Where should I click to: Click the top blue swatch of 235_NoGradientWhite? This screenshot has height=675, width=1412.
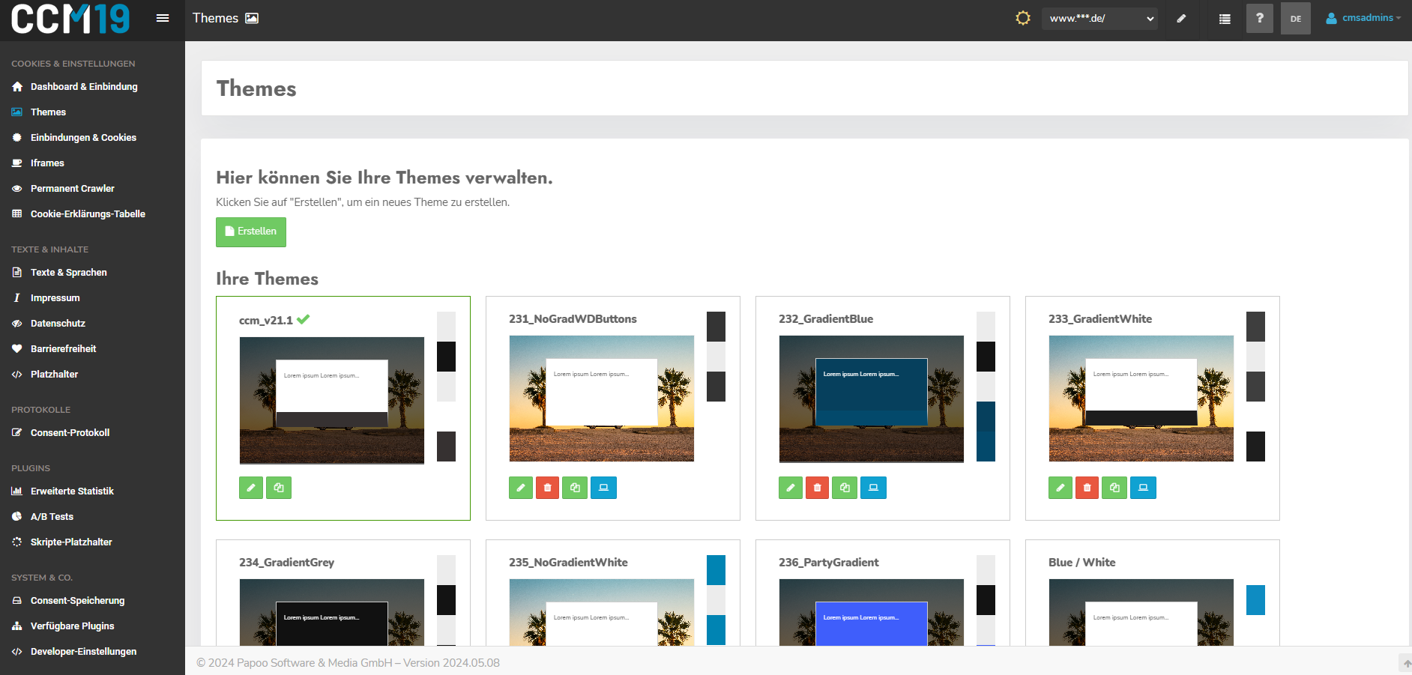[x=716, y=570]
